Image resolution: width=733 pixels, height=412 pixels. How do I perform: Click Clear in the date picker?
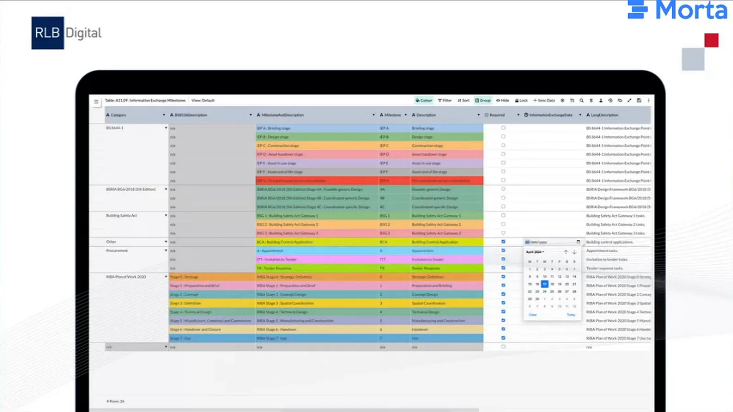pyautogui.click(x=533, y=314)
